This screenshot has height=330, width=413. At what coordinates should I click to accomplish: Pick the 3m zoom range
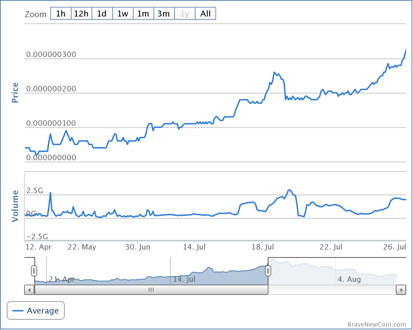[164, 14]
